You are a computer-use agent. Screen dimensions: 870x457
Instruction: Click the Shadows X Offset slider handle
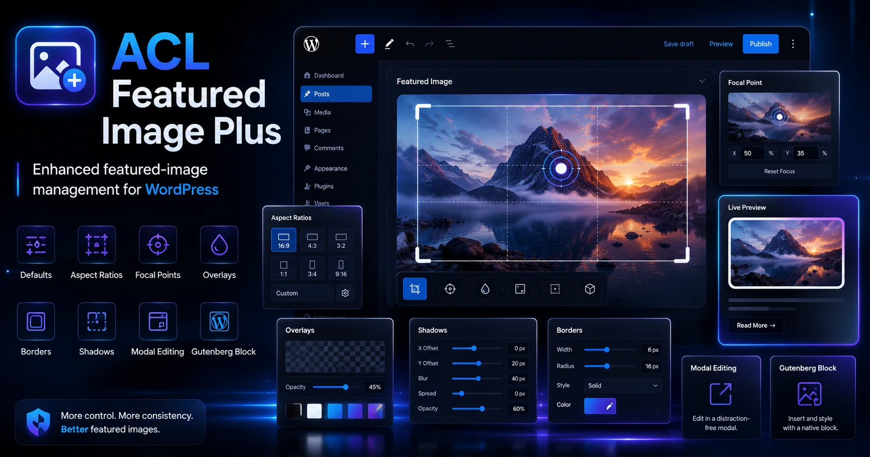coord(474,348)
